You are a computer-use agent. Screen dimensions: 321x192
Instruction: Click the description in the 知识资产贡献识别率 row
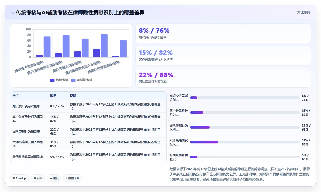[115, 106]
